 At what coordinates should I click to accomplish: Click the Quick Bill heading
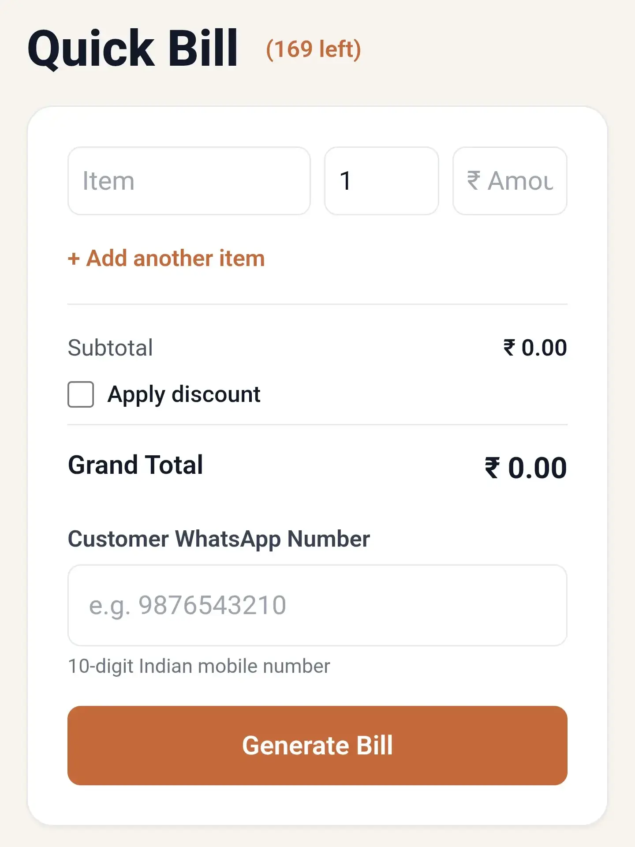[133, 49]
